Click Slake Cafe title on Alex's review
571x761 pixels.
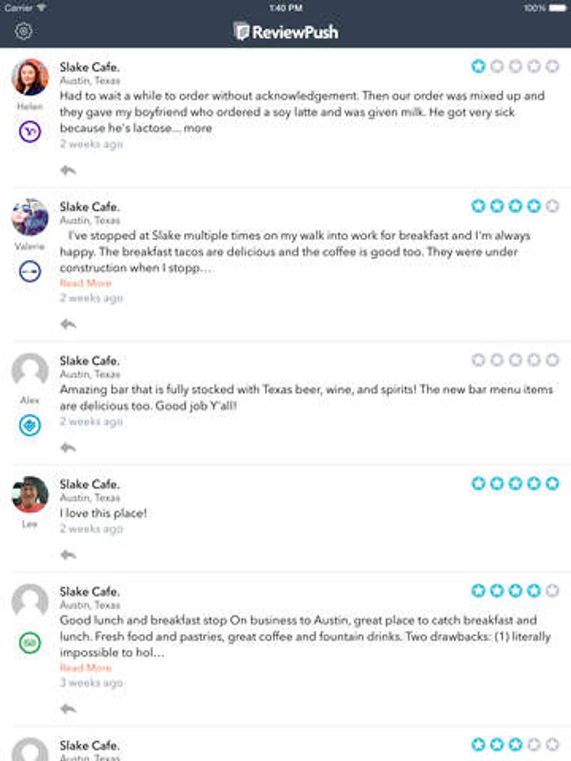[x=89, y=361]
